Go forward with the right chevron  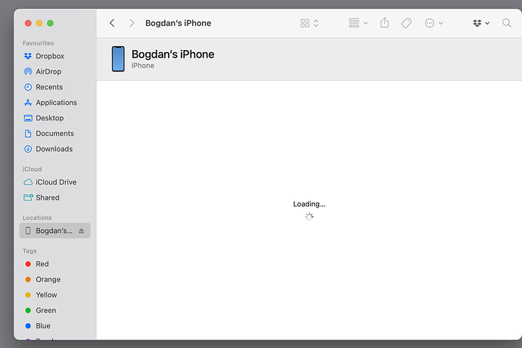tap(132, 23)
